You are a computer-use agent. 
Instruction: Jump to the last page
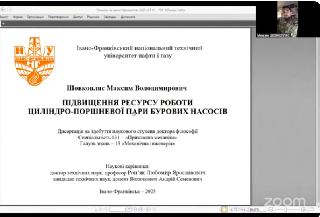tap(140, 209)
